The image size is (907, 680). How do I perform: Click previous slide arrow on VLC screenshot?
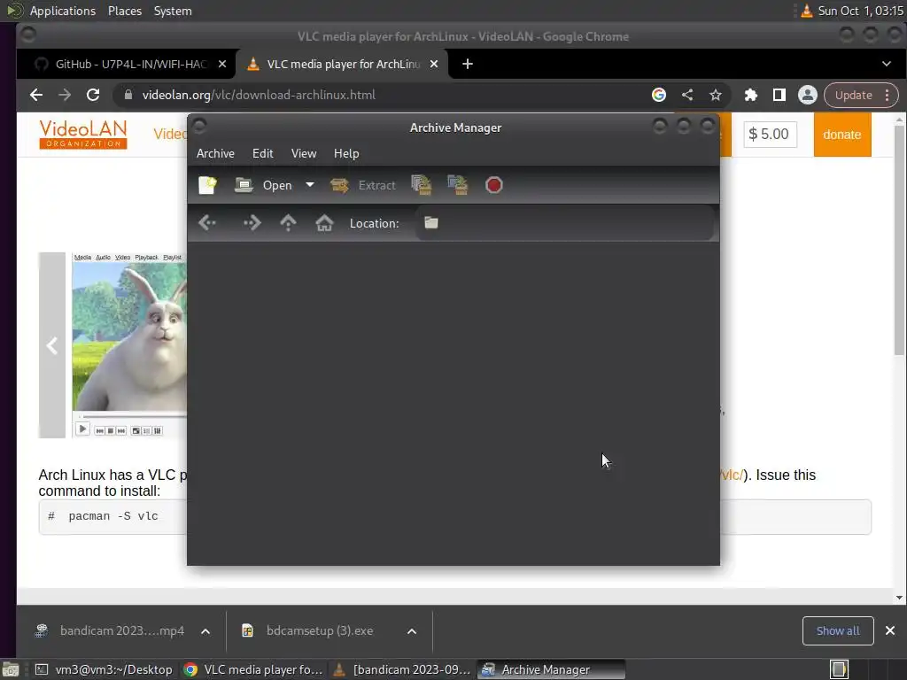[x=52, y=345]
